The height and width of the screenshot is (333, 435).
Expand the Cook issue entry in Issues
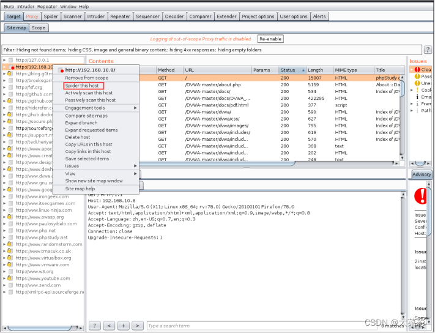click(x=412, y=90)
